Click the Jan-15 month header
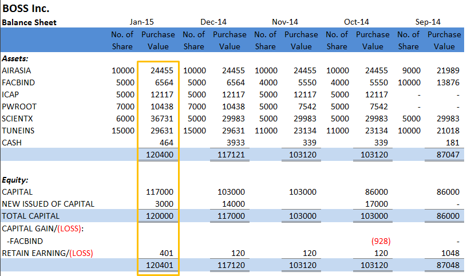Image resolution: width=467 pixels, height=276 pixels. point(141,22)
